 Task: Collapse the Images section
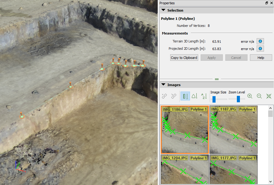click(163, 85)
